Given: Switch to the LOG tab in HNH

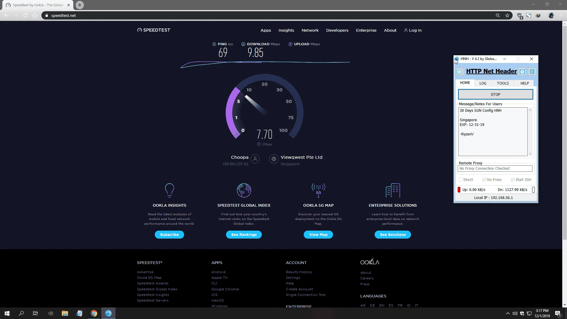Looking at the screenshot, I should tap(483, 83).
